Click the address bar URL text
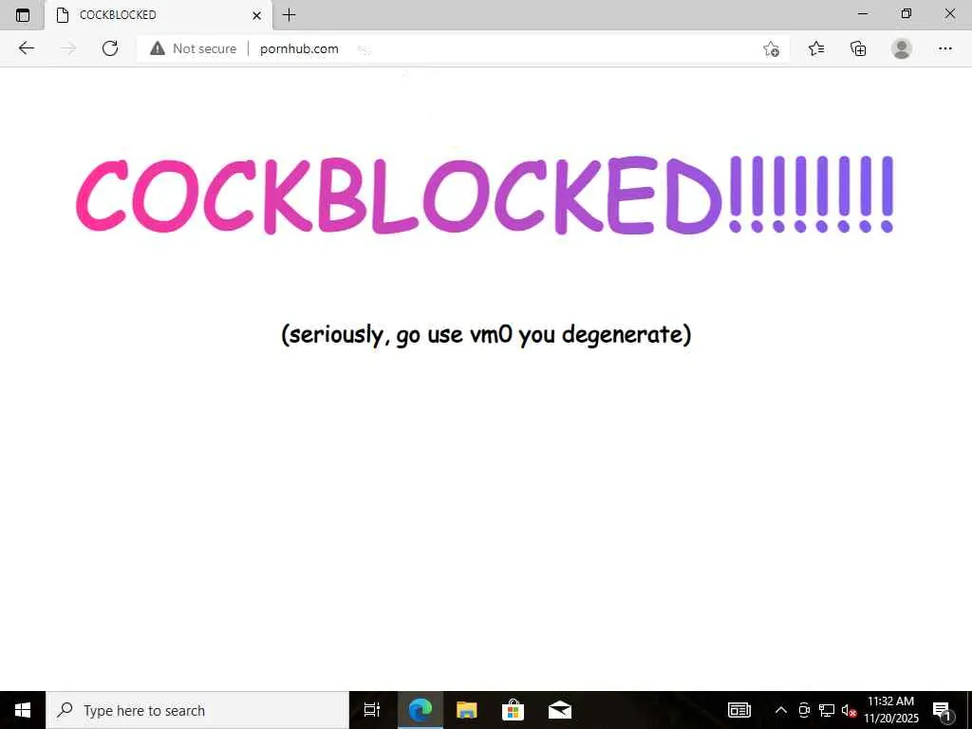Screen dimensions: 972x729 click(x=299, y=48)
